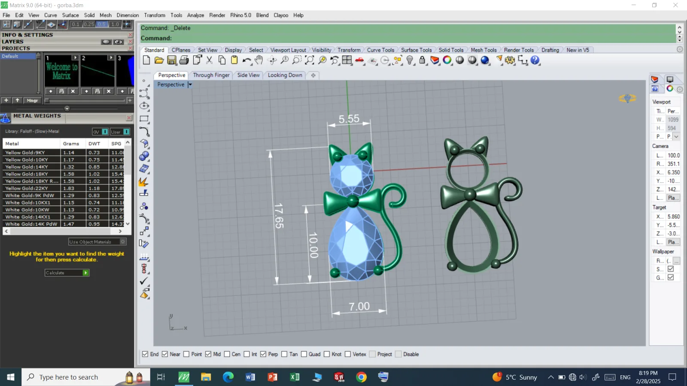Click the Undo arrow icon
This screenshot has width=687, height=386.
click(x=246, y=60)
